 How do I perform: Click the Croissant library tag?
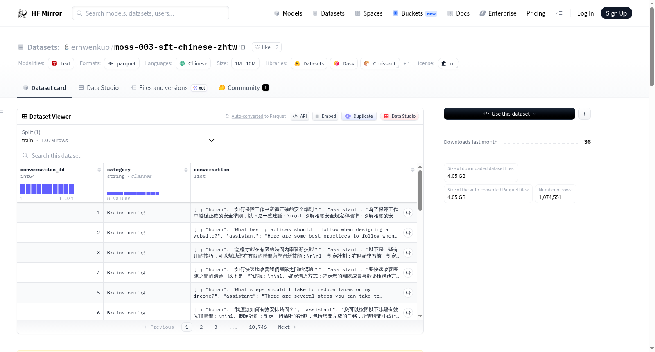(380, 63)
